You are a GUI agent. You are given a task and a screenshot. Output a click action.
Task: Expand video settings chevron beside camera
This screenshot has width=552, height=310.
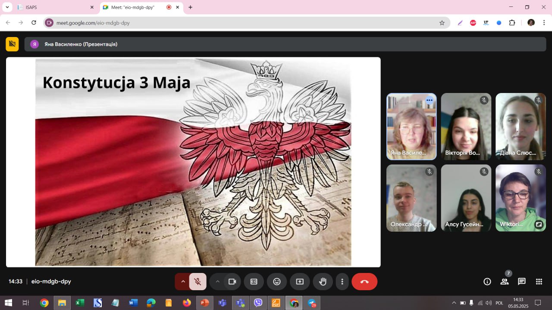click(217, 282)
